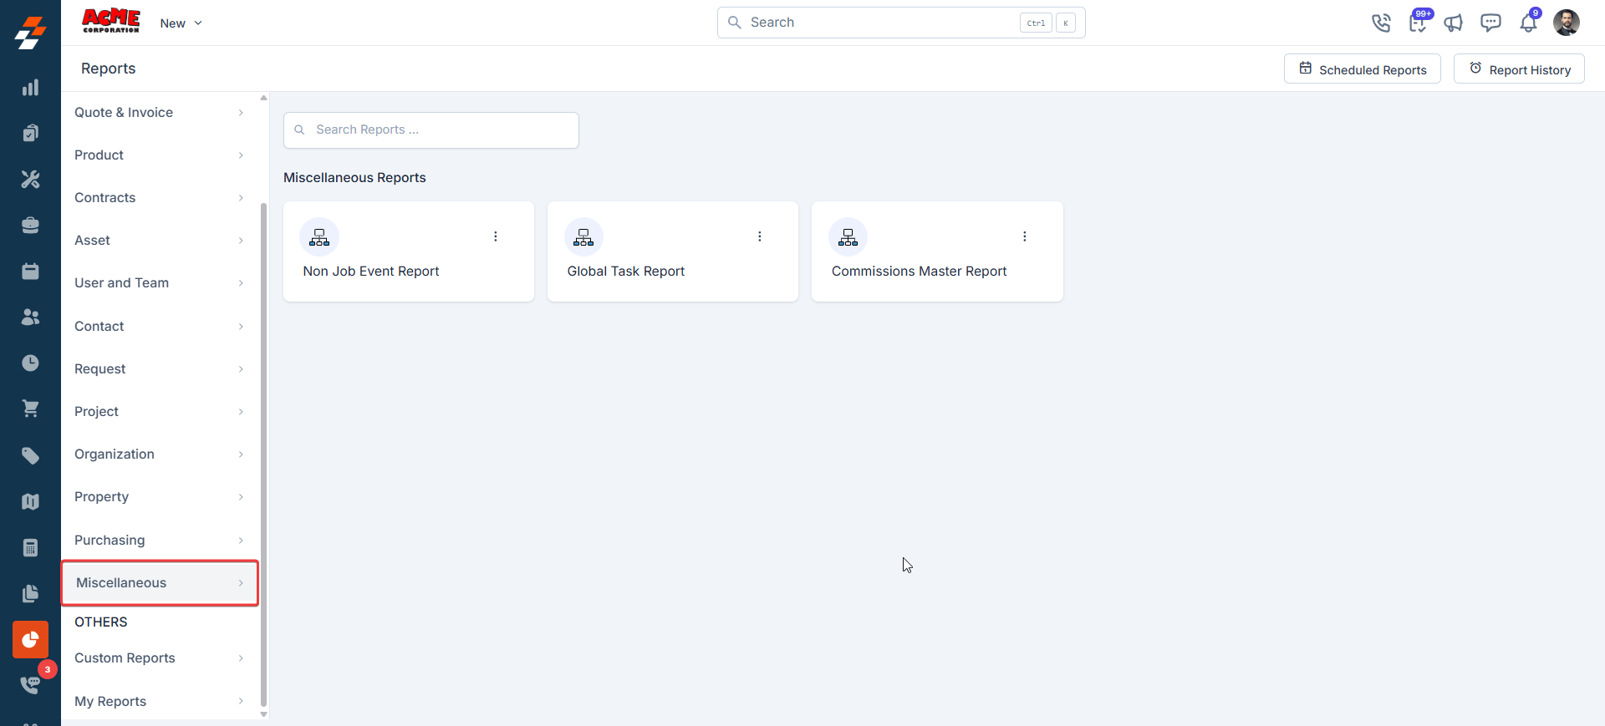Screen dimensions: 1605x726
Task: Click the calculator icon in the sidebar
Action: pyautogui.click(x=30, y=547)
